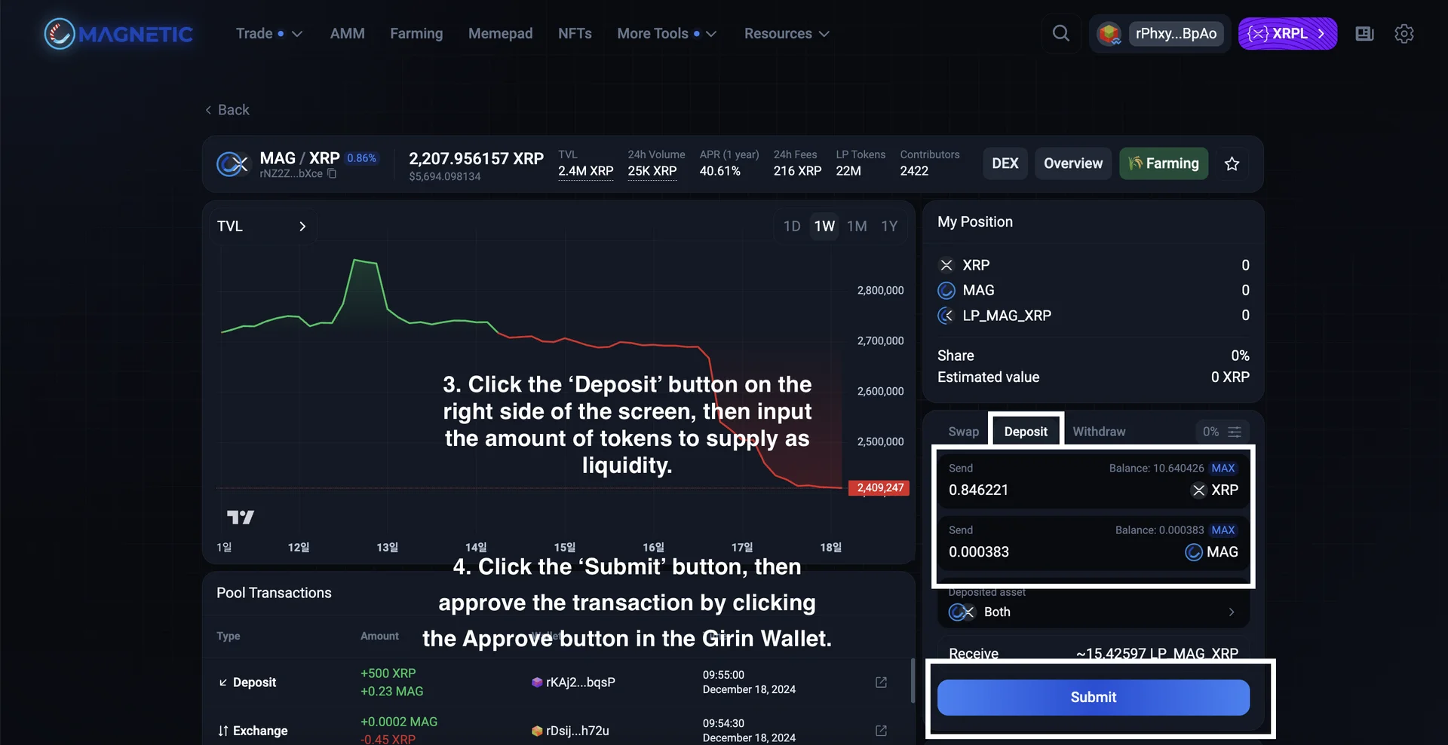The width and height of the screenshot is (1448, 745).
Task: Click the MAG token icon in My Position
Action: click(x=946, y=291)
